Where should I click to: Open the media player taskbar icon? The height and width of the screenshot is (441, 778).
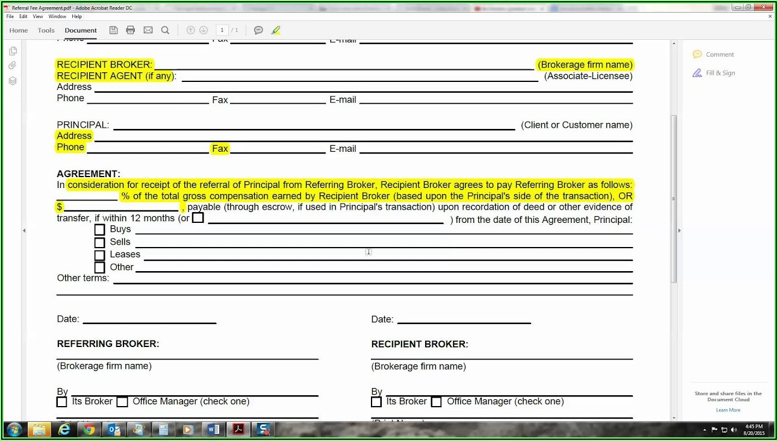click(188, 430)
